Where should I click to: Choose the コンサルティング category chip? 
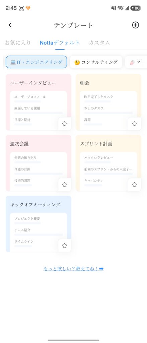96,62
